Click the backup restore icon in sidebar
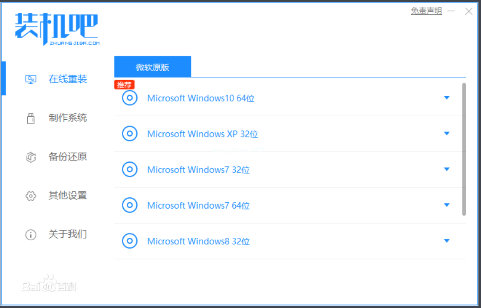The height and width of the screenshot is (308, 481). click(30, 157)
